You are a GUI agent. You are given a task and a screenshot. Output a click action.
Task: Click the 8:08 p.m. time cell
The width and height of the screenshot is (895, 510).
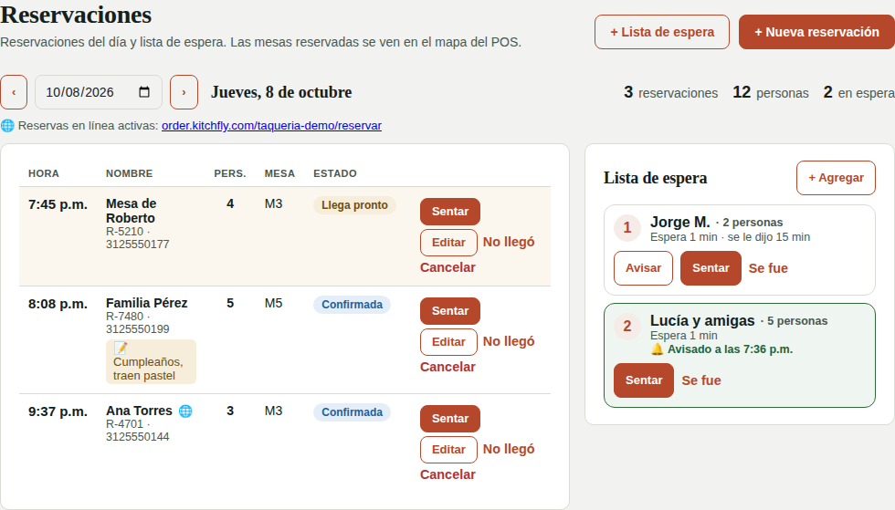pos(58,304)
